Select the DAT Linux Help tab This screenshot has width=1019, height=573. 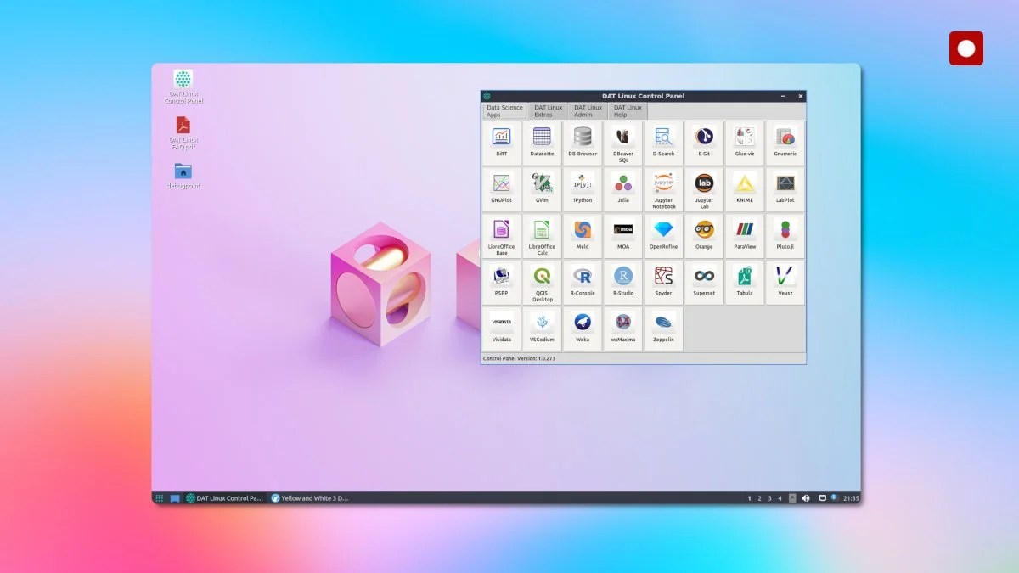[628, 111]
